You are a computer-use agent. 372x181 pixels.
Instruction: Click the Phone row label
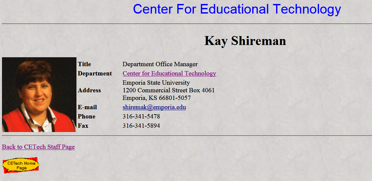87,116
